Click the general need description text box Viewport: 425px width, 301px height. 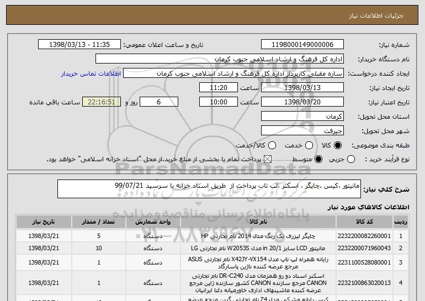click(209, 189)
